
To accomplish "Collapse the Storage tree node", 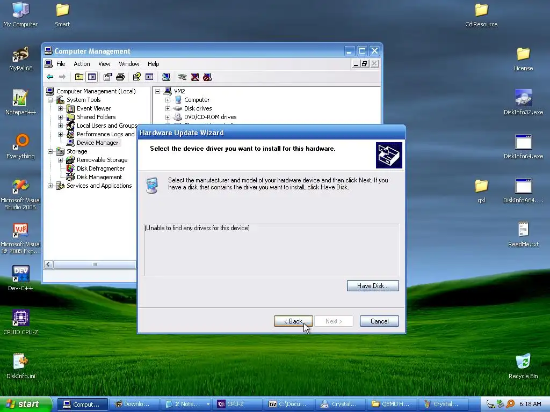I will [50, 151].
